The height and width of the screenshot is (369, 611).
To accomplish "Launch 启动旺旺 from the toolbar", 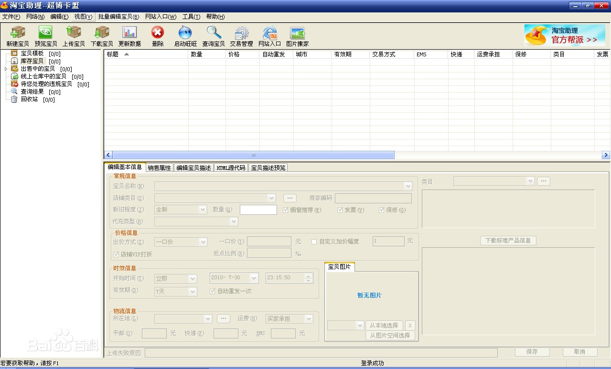I will point(185,33).
